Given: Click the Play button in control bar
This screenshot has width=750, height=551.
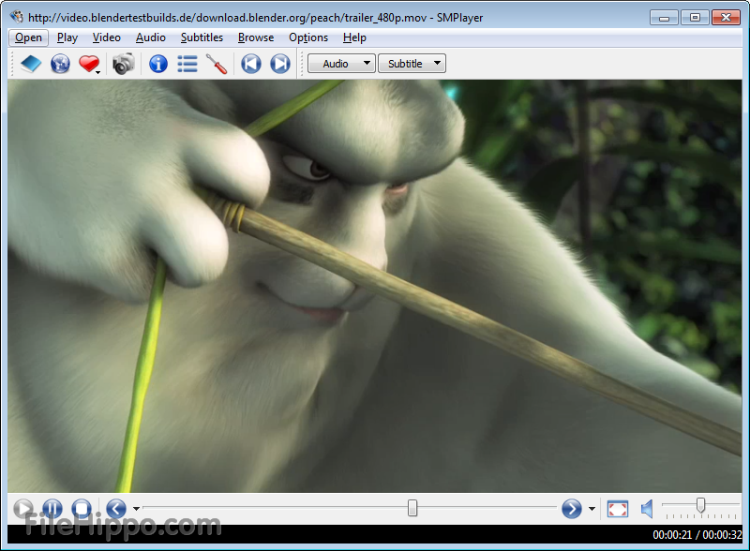Looking at the screenshot, I should [22, 508].
